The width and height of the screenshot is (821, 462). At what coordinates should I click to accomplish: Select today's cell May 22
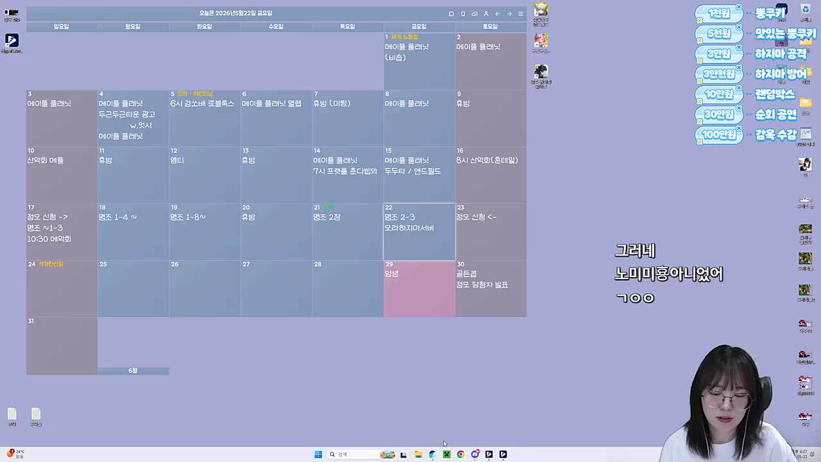pyautogui.click(x=419, y=232)
